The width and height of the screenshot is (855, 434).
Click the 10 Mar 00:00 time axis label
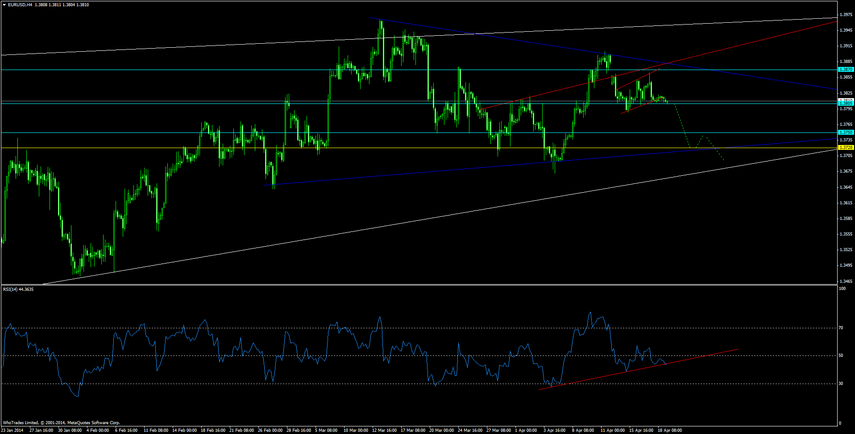click(356, 430)
